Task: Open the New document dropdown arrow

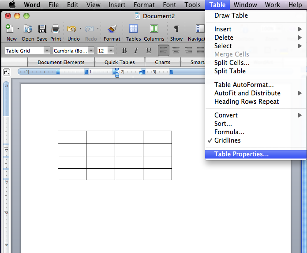Action: (18, 29)
